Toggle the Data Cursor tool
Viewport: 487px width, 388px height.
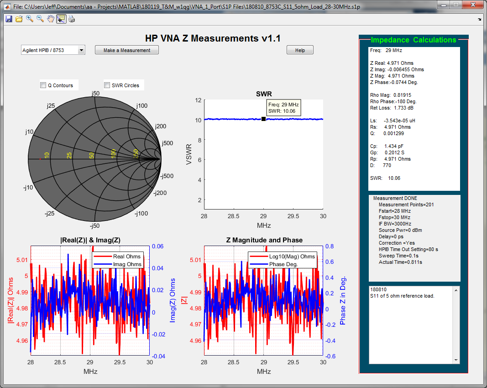61,19
